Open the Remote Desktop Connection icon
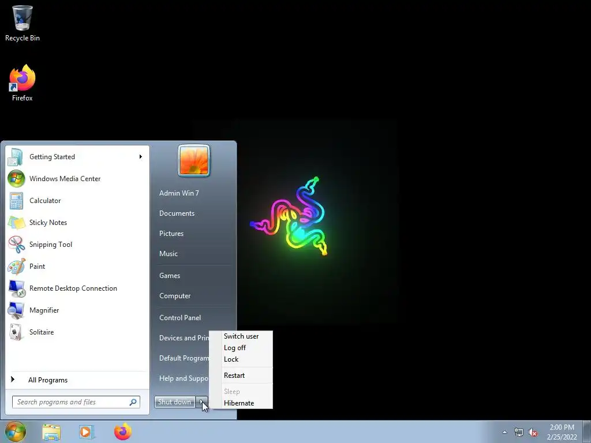The width and height of the screenshot is (591, 443). pos(16,288)
